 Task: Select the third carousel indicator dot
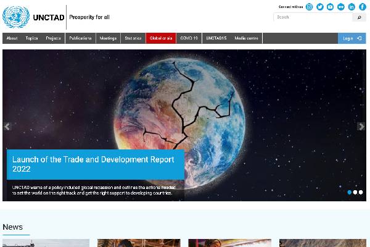point(361,192)
